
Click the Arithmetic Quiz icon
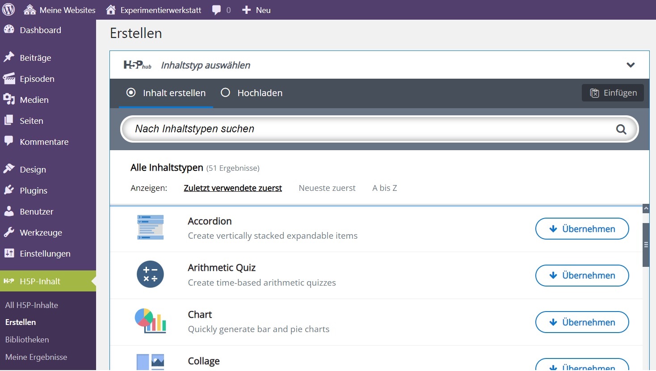pyautogui.click(x=150, y=274)
